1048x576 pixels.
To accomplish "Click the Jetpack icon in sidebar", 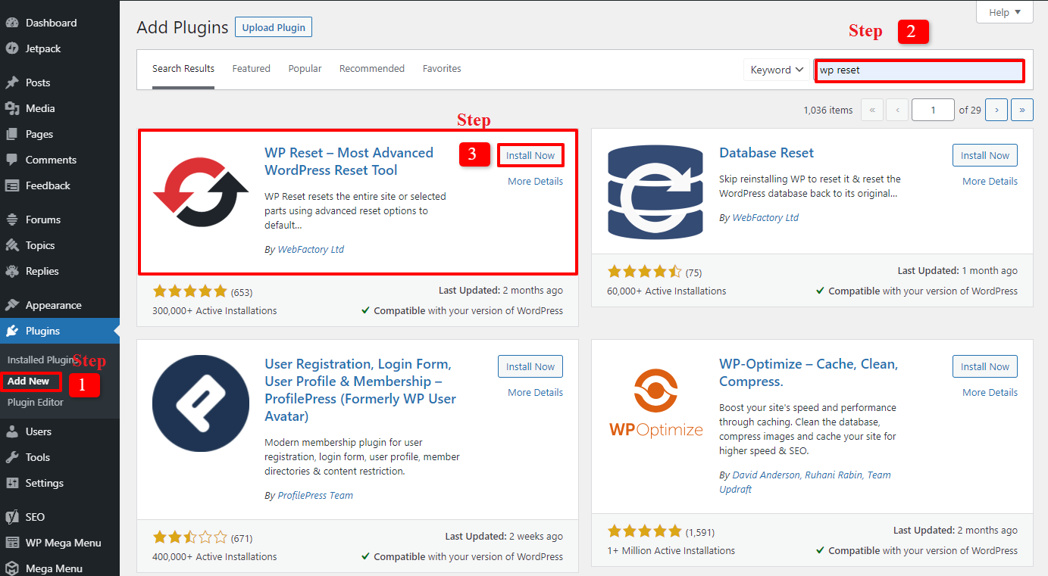I will pyautogui.click(x=12, y=48).
